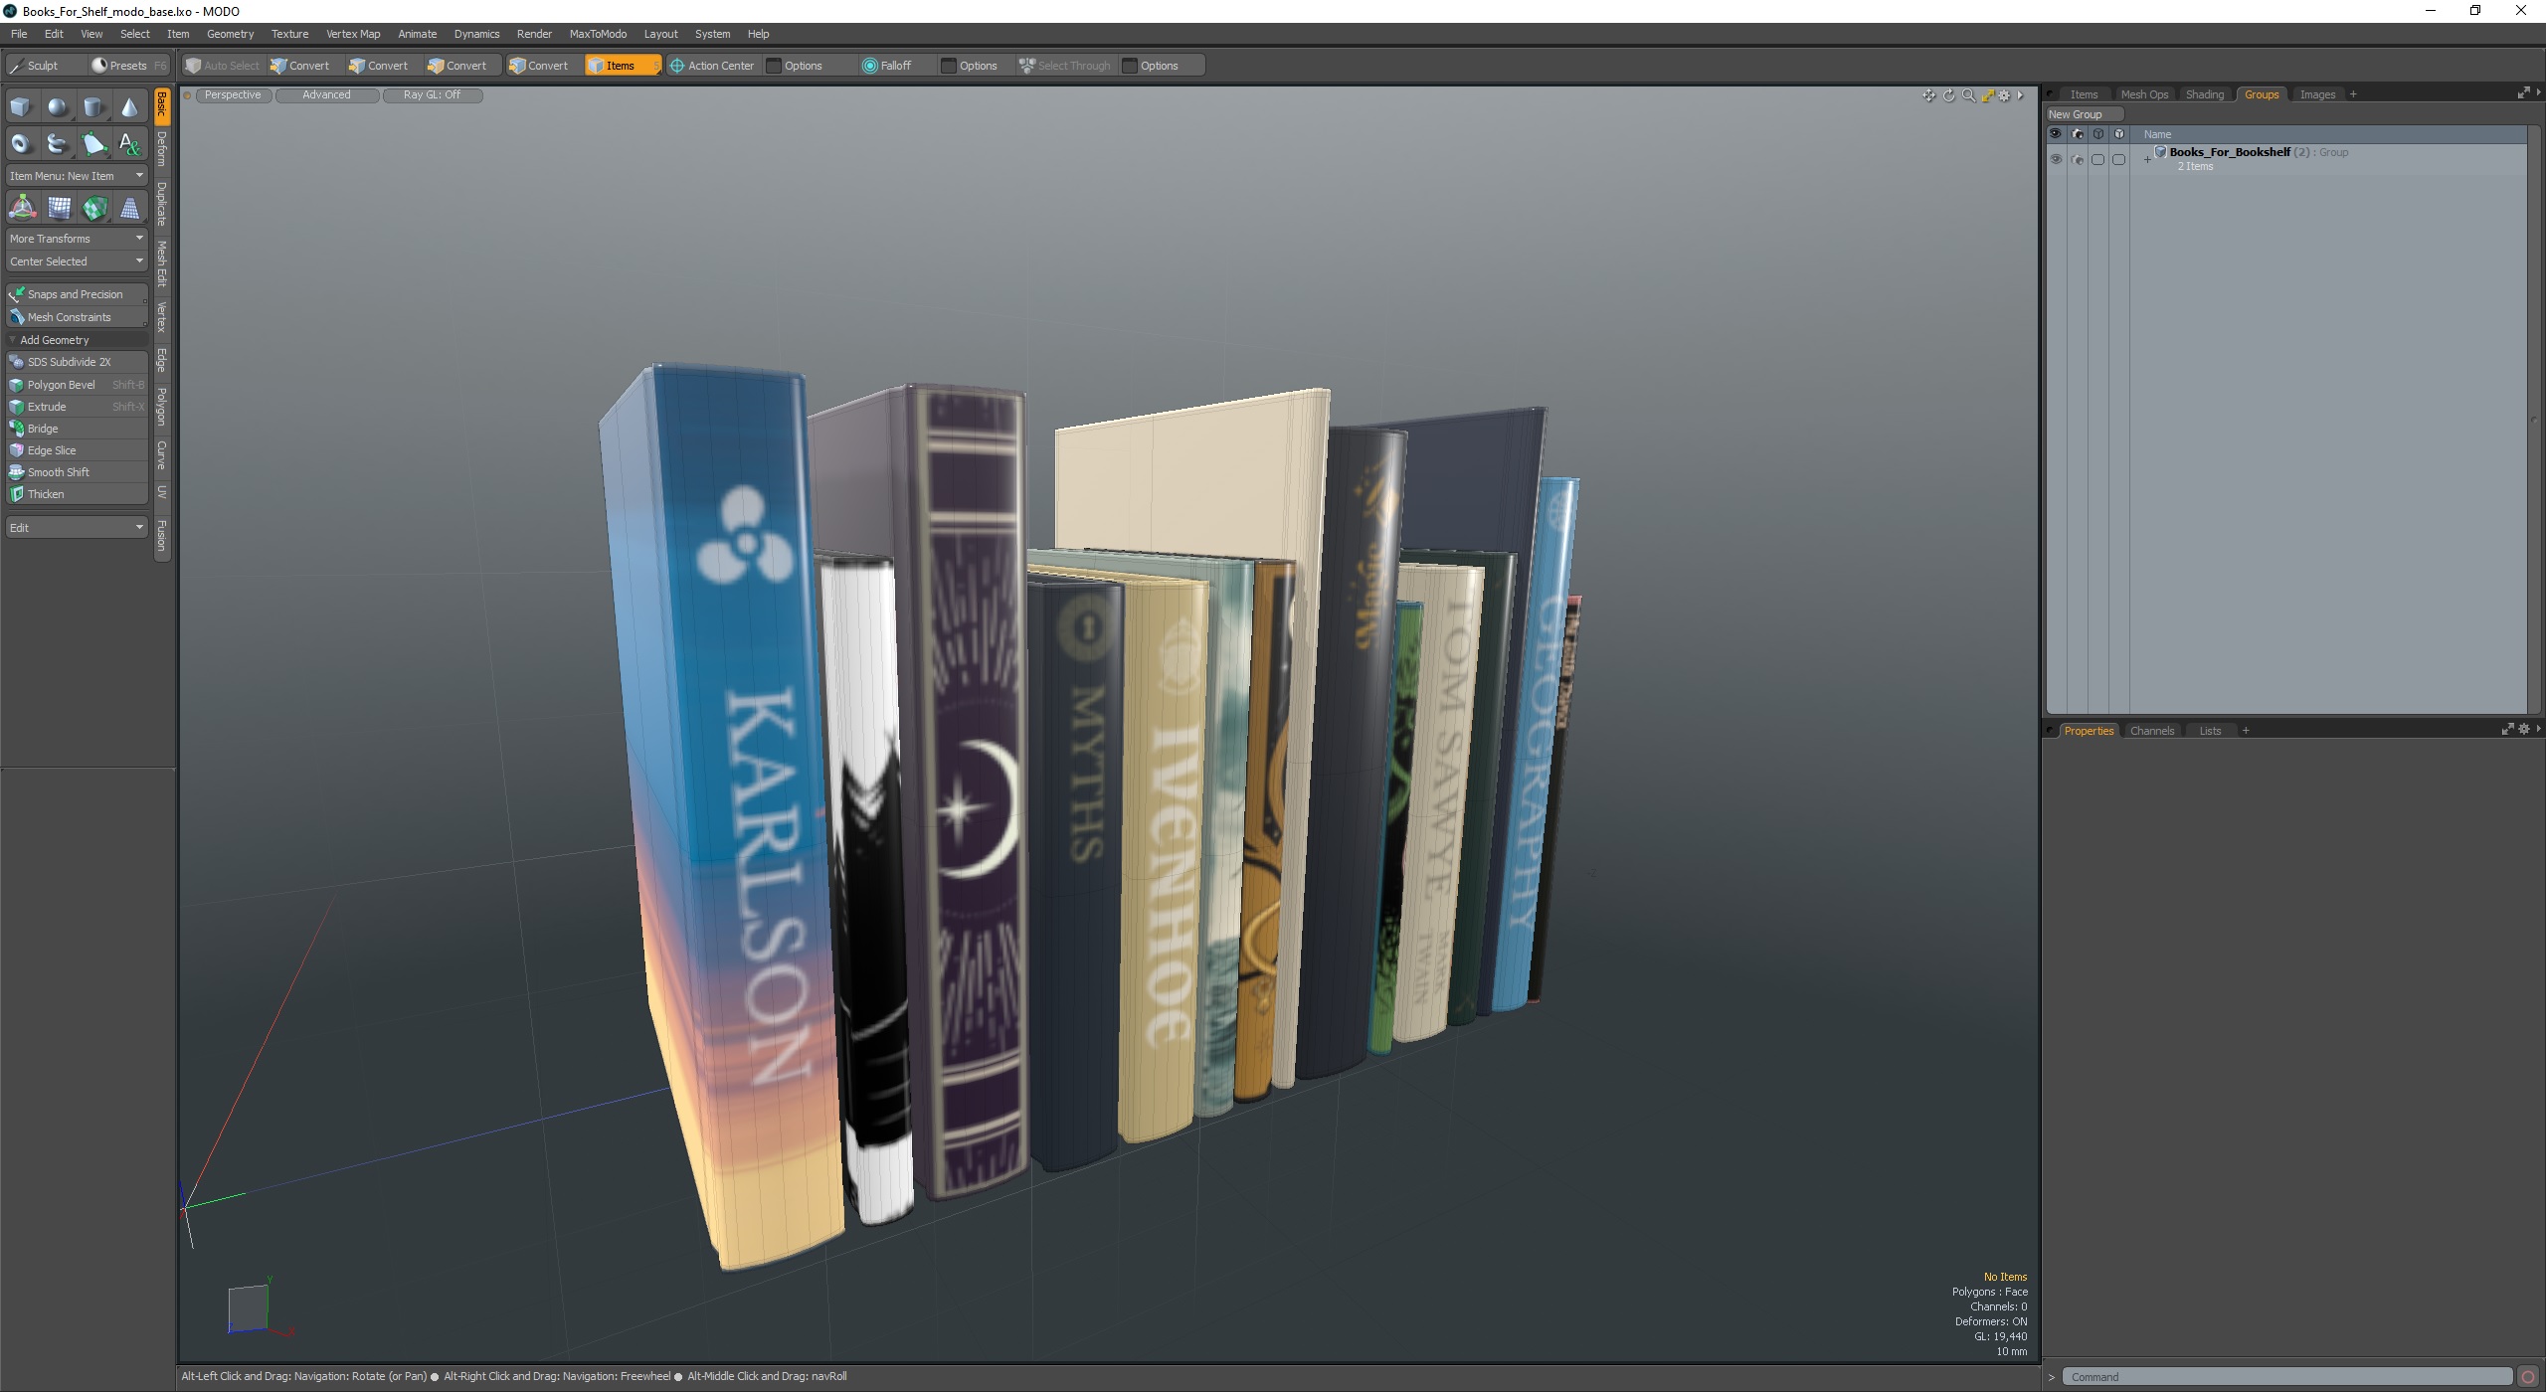The width and height of the screenshot is (2546, 1392).
Task: Open Mesh Constraints
Action: 77,317
